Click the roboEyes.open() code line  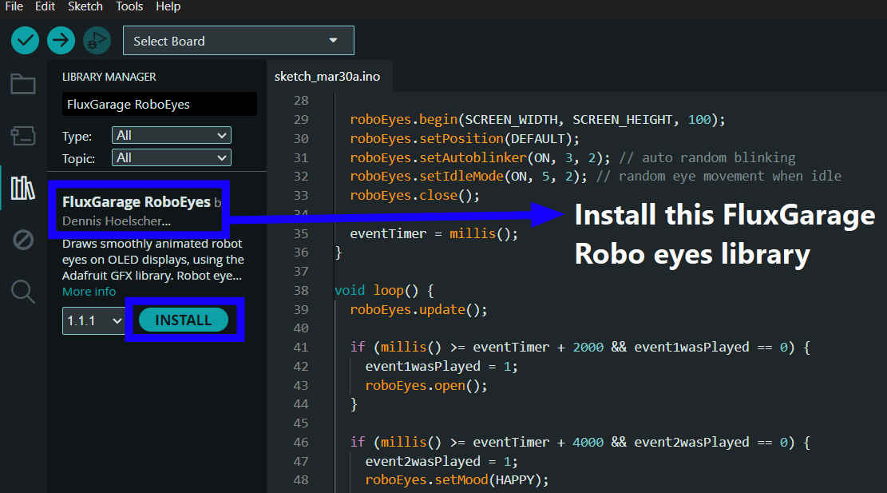click(426, 385)
